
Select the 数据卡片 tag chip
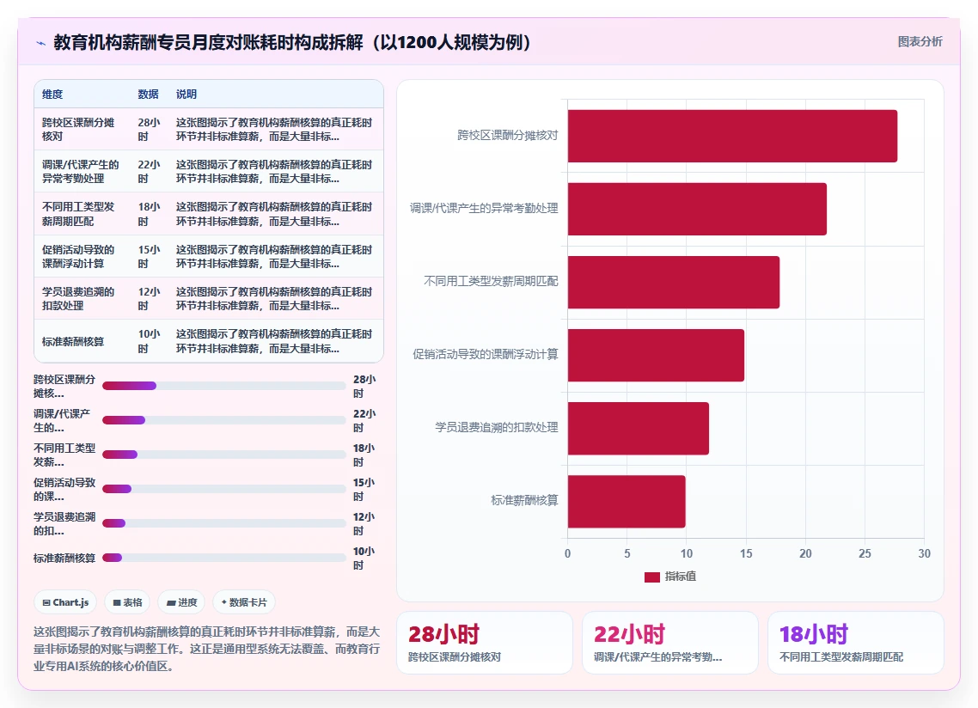(x=244, y=602)
